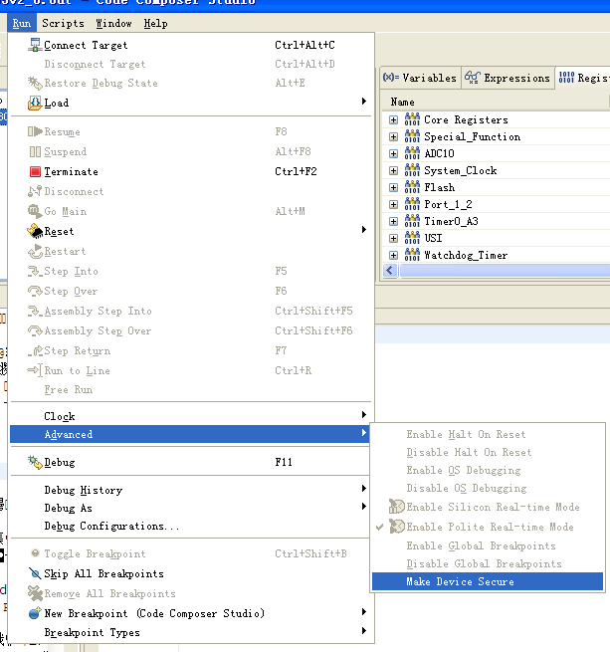Expand the Port_1_2 register group
Image resolution: width=610 pixels, height=652 pixels.
click(x=393, y=205)
